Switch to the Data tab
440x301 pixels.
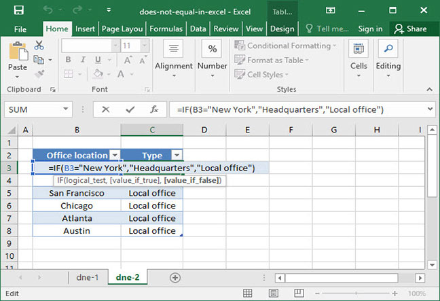click(x=198, y=29)
